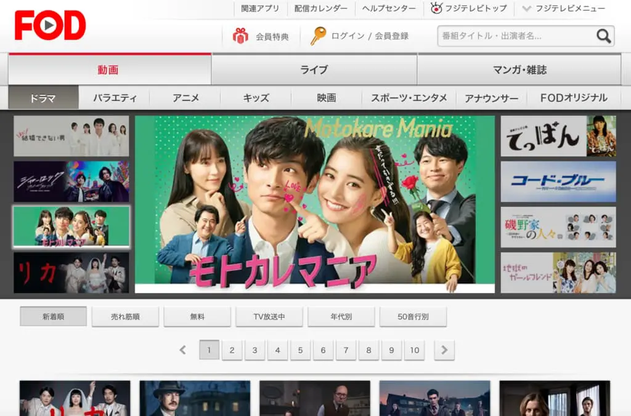This screenshot has width=631, height=416.
Task: Go to page 10
Action: pos(415,350)
